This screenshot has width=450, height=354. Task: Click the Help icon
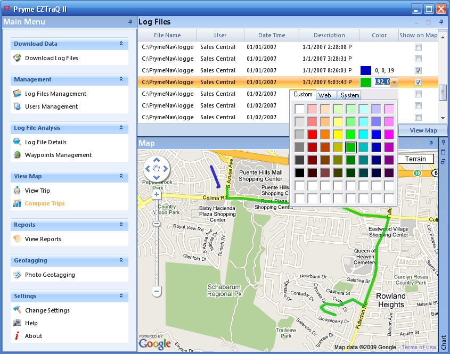(17, 323)
